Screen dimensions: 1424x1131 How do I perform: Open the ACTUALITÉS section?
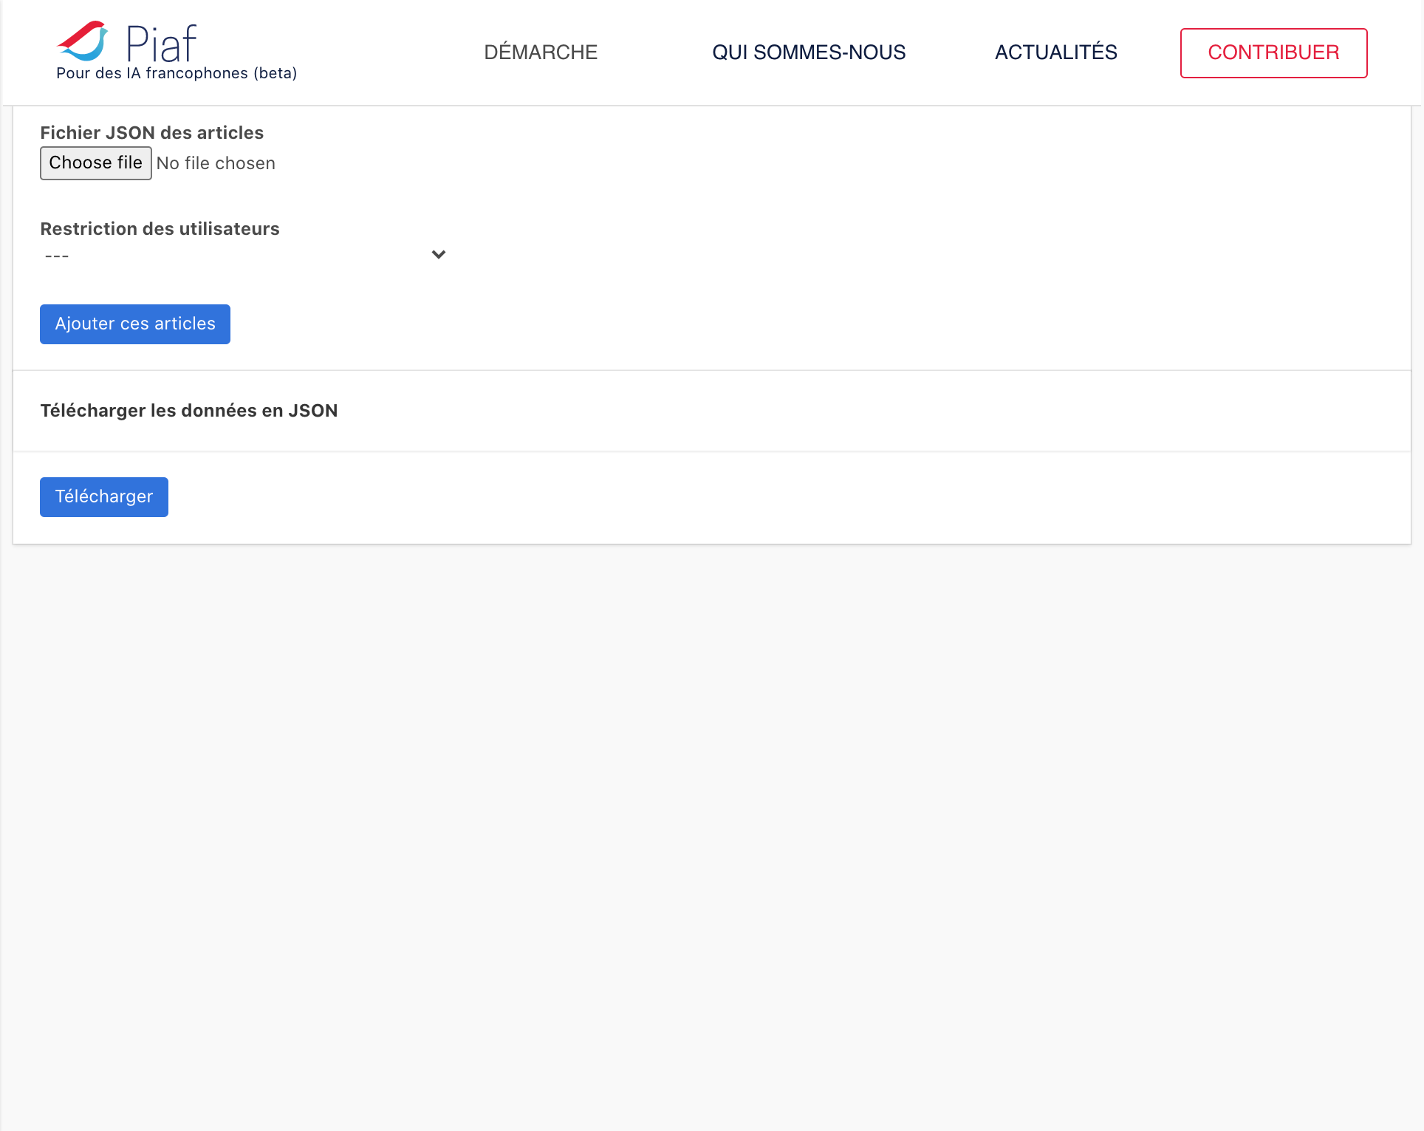(x=1055, y=52)
